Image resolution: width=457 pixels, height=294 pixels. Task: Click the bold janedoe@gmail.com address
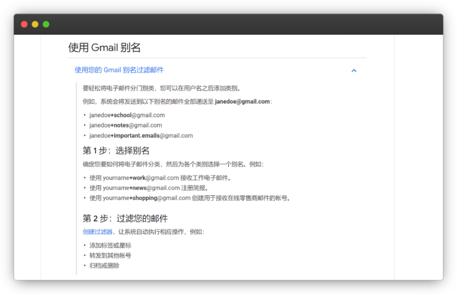click(x=242, y=102)
